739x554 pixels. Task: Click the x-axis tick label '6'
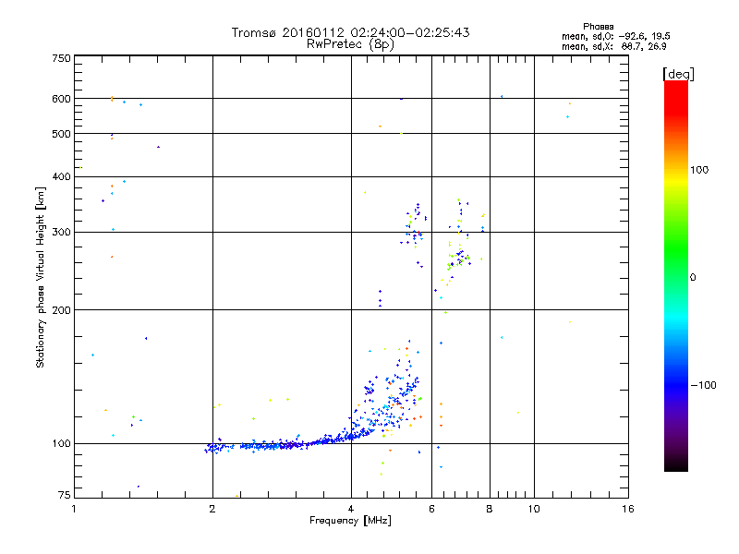pos(431,509)
